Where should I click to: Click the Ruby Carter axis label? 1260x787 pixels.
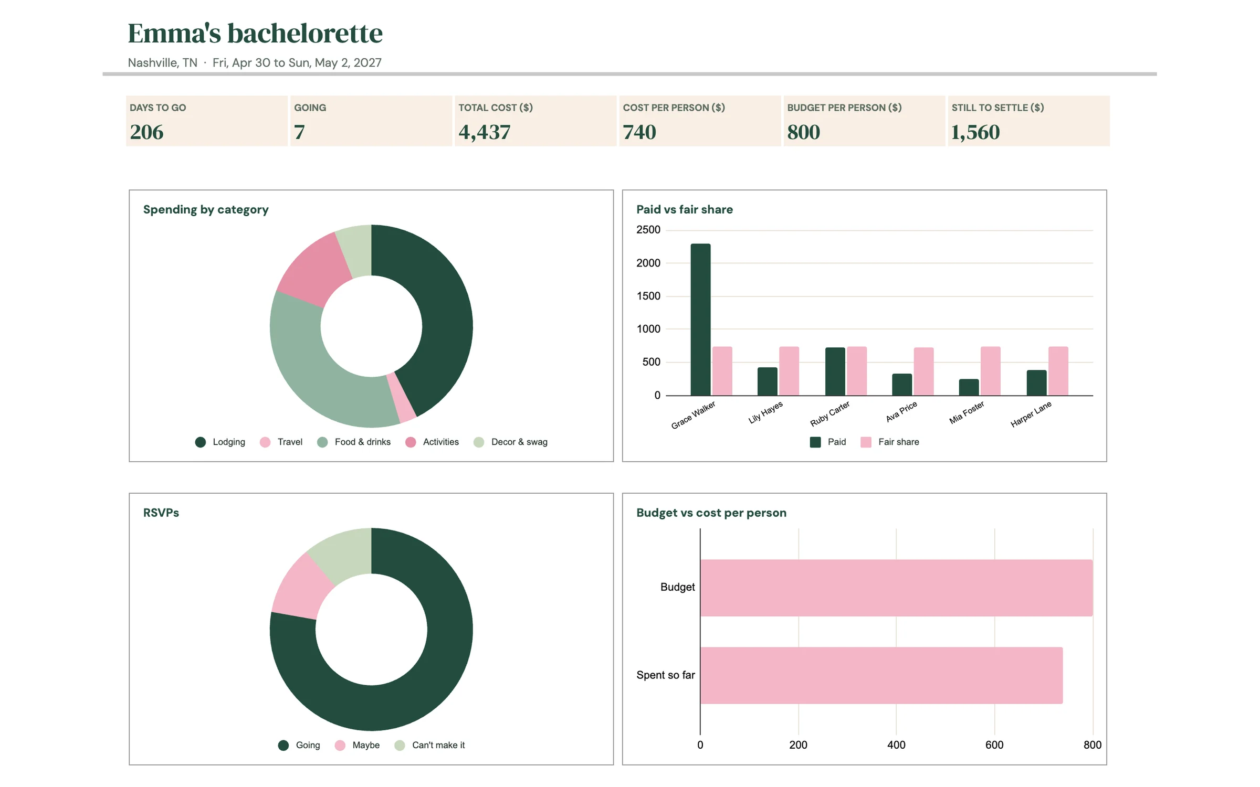[x=831, y=414]
